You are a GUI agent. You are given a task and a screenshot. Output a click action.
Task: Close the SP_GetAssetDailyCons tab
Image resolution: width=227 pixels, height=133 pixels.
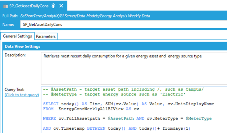[61, 6]
